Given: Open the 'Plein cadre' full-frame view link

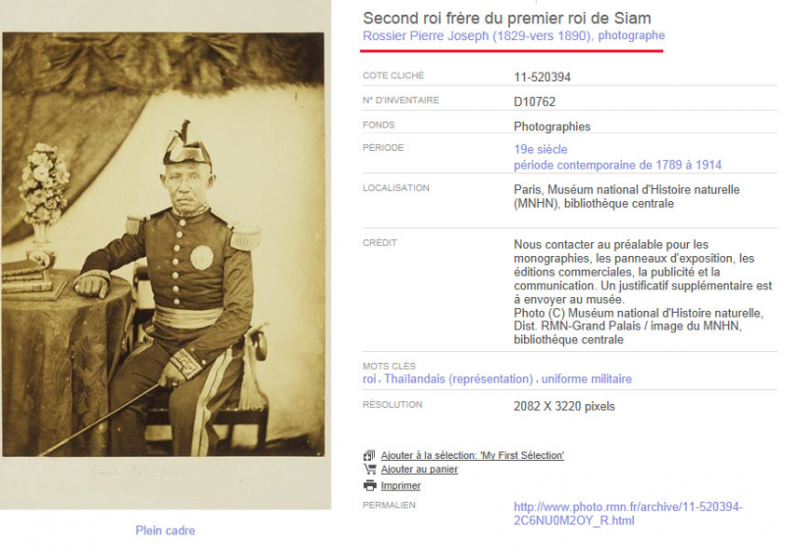Looking at the screenshot, I should pos(165,530).
